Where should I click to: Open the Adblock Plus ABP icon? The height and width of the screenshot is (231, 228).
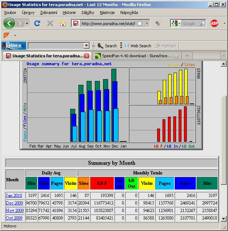214,23
